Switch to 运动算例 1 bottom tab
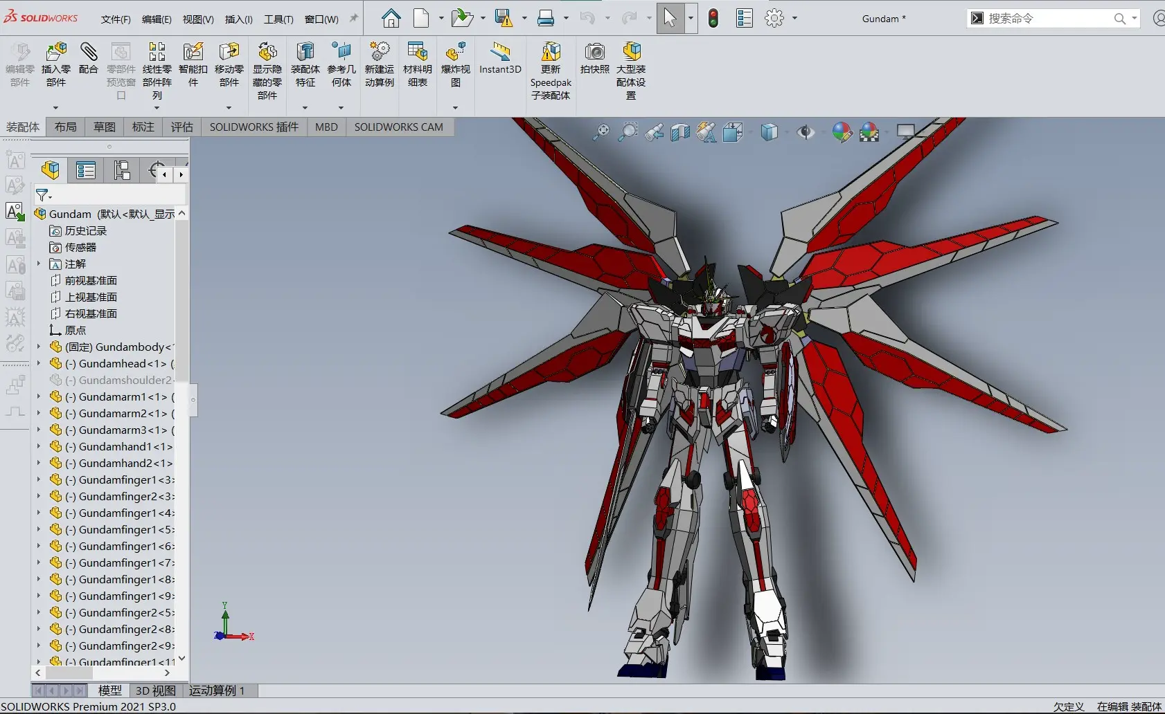1165x714 pixels. click(x=217, y=690)
